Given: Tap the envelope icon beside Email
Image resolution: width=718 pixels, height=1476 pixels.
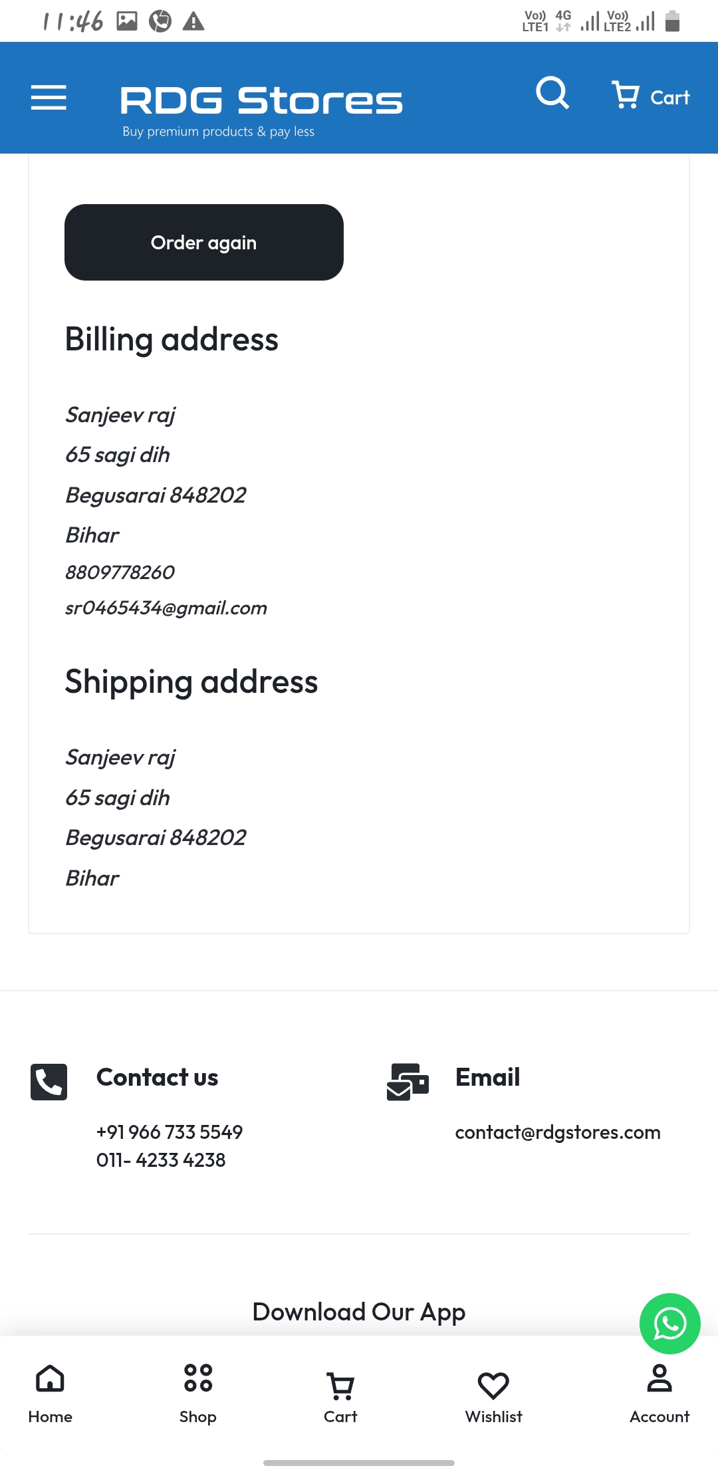Looking at the screenshot, I should click(408, 1082).
